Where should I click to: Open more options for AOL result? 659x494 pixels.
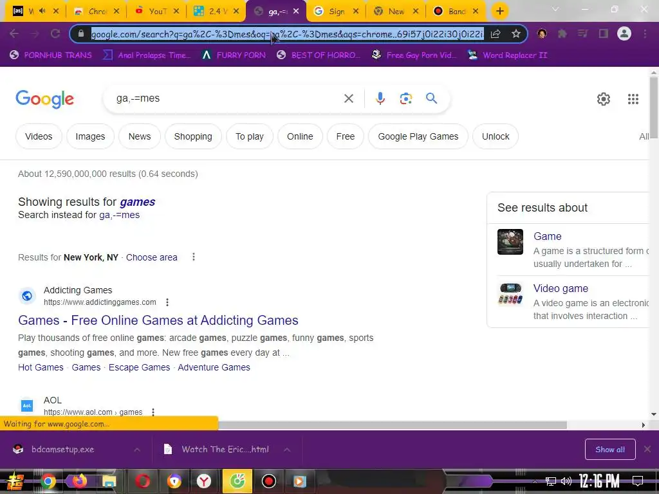[x=153, y=412]
